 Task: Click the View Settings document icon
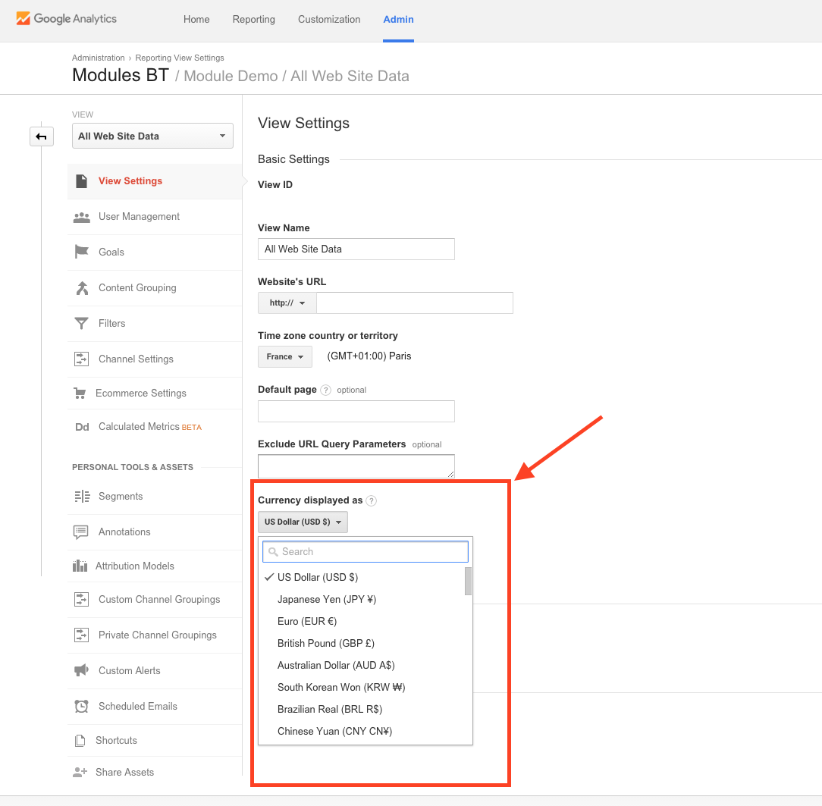[81, 181]
